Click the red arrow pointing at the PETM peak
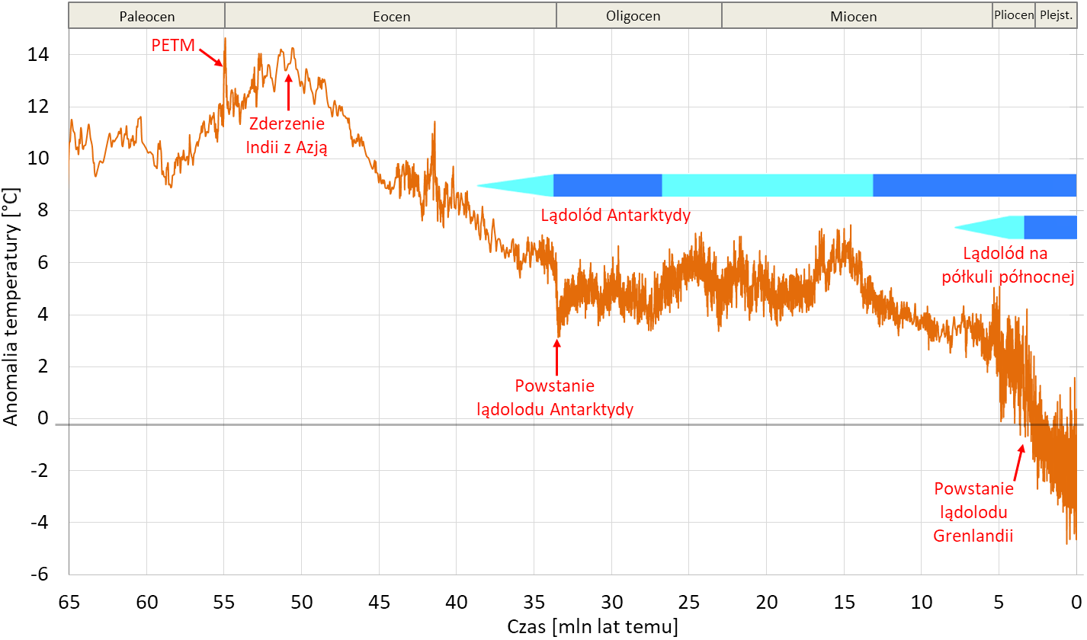This screenshot has height=640, width=1087. coord(210,58)
